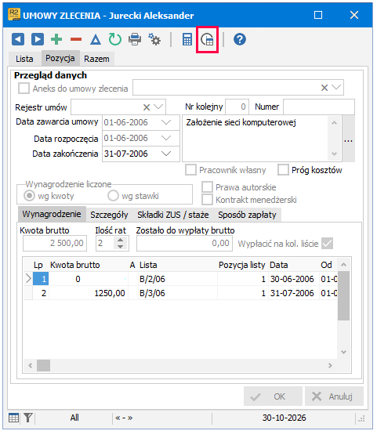Open the Sposób zapłaty sub-tab
Image resolution: width=377 pixels, height=438 pixels.
(248, 215)
